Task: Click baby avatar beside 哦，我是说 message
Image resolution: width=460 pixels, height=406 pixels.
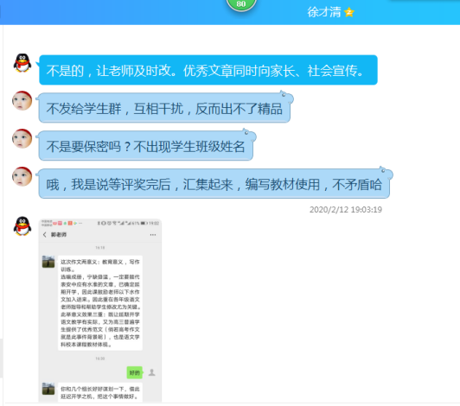Action: point(22,176)
